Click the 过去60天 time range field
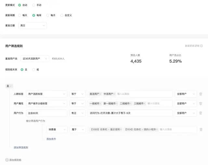Screen dimensions: 208x165 [46, 113]
